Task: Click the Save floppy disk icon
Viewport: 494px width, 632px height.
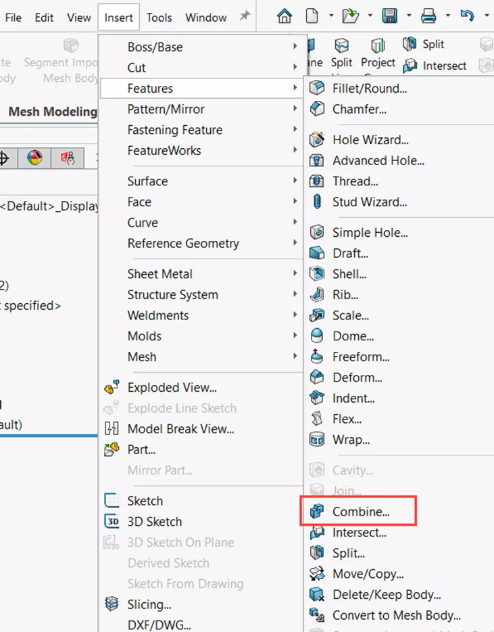Action: tap(389, 16)
